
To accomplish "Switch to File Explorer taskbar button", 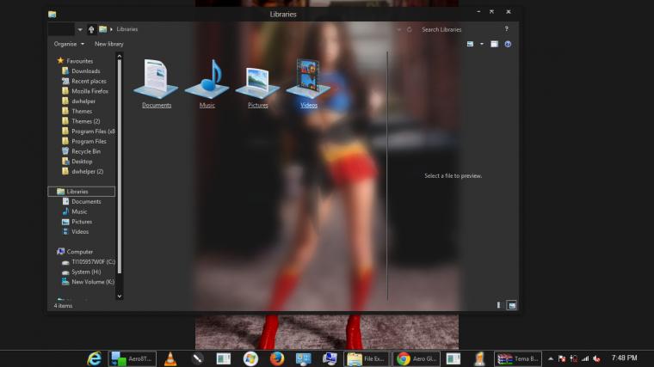I will pyautogui.click(x=367, y=358).
